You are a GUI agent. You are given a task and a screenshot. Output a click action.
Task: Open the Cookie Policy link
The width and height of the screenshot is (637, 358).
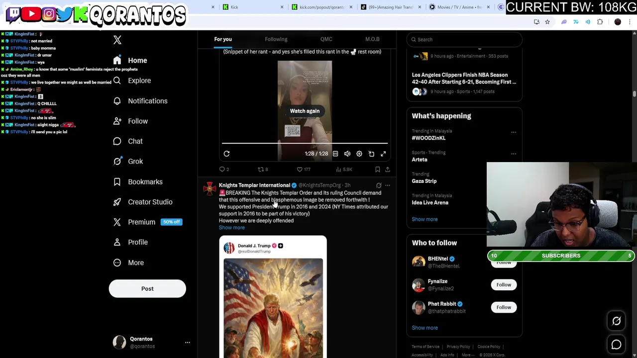tap(489, 347)
